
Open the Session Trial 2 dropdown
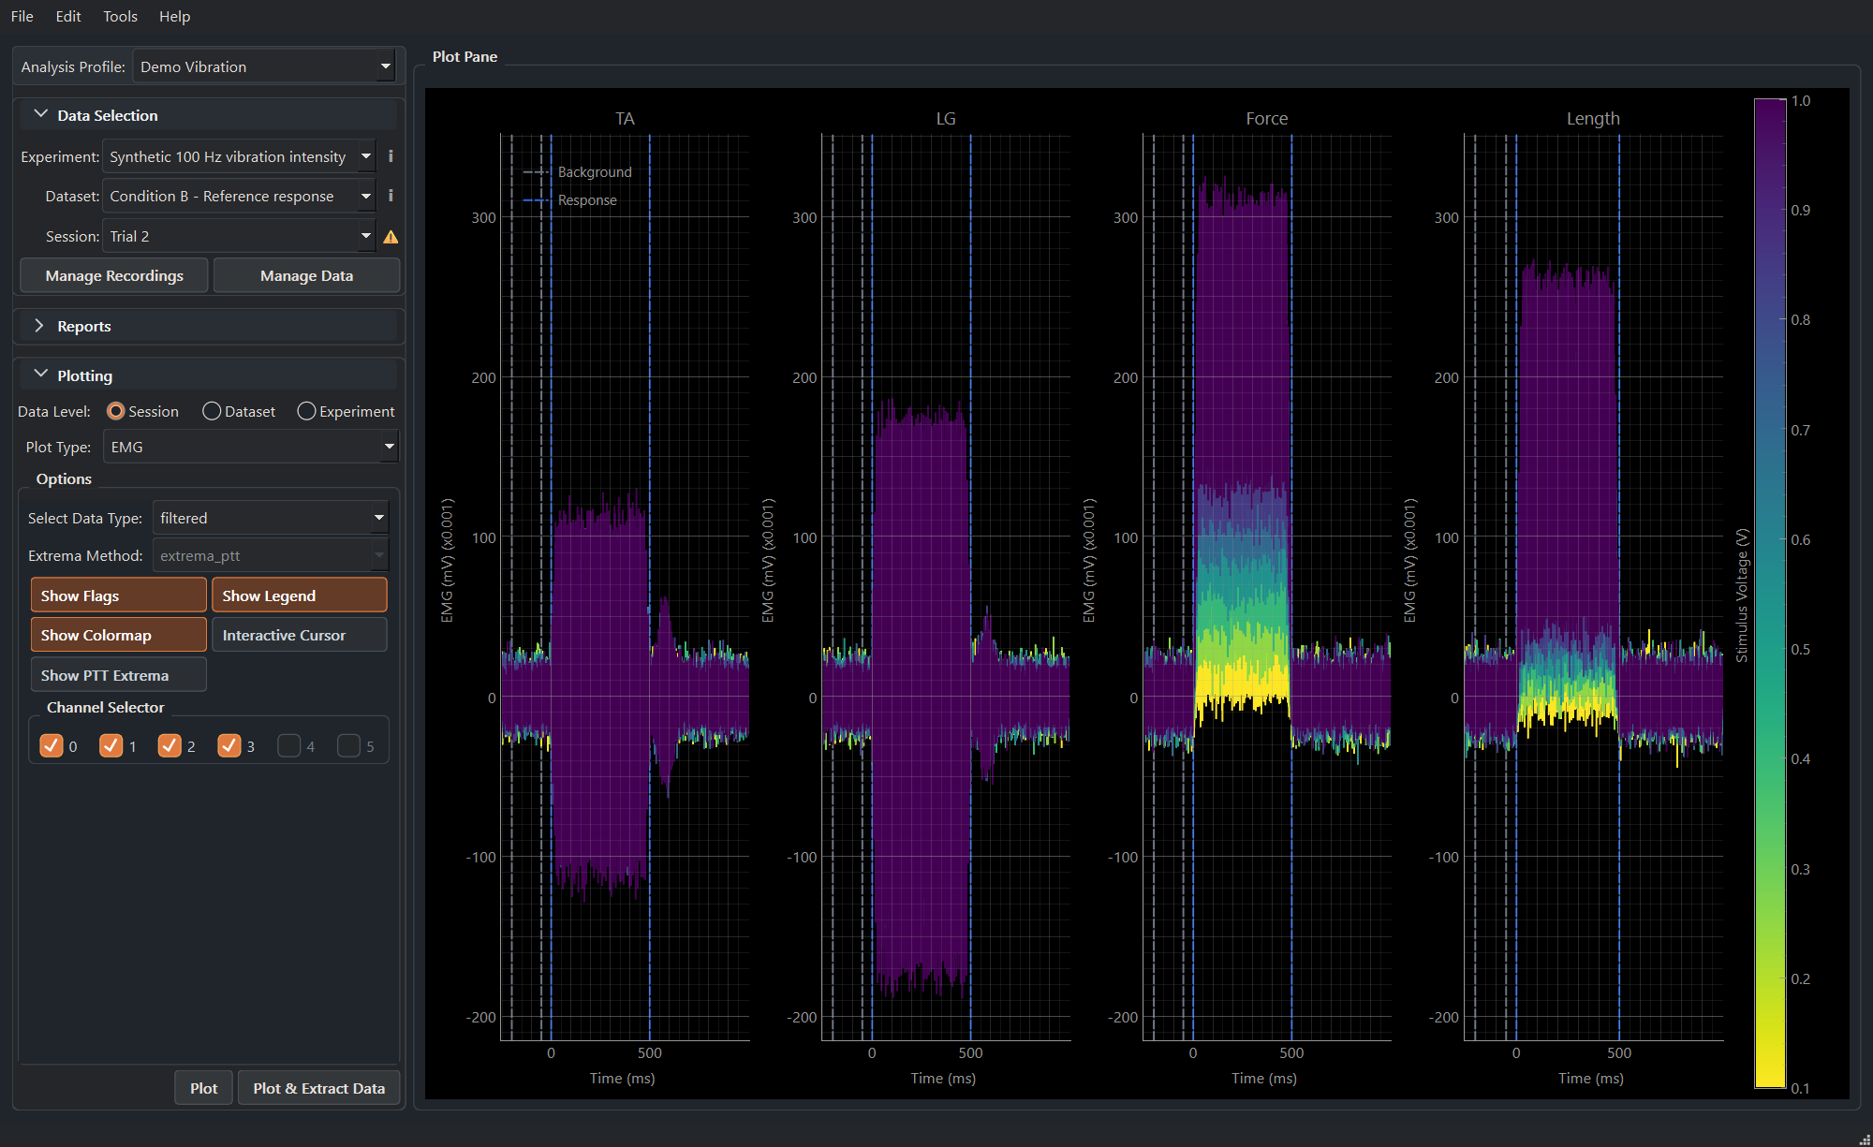coord(239,236)
